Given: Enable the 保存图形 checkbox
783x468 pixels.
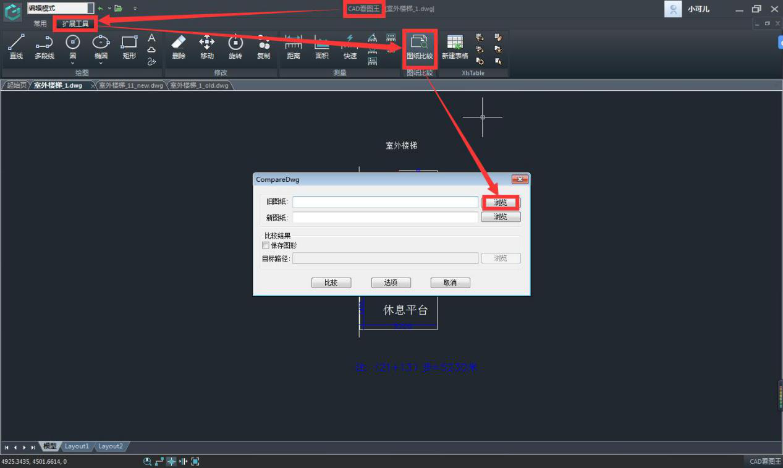Looking at the screenshot, I should (x=266, y=245).
